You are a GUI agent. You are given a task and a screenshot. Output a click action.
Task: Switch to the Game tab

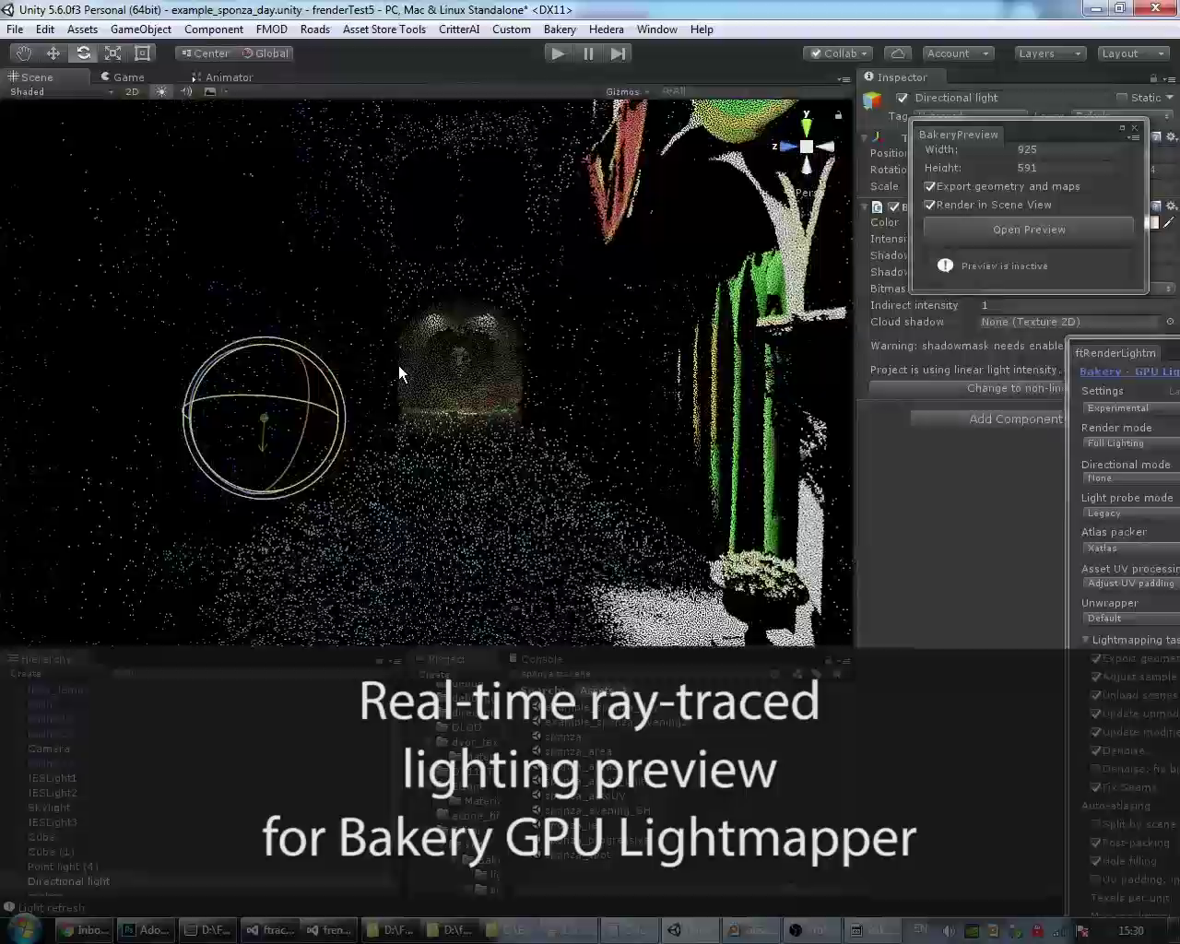(123, 77)
